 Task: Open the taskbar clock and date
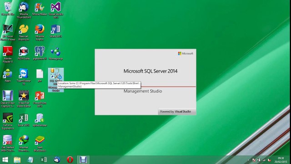click(x=281, y=160)
